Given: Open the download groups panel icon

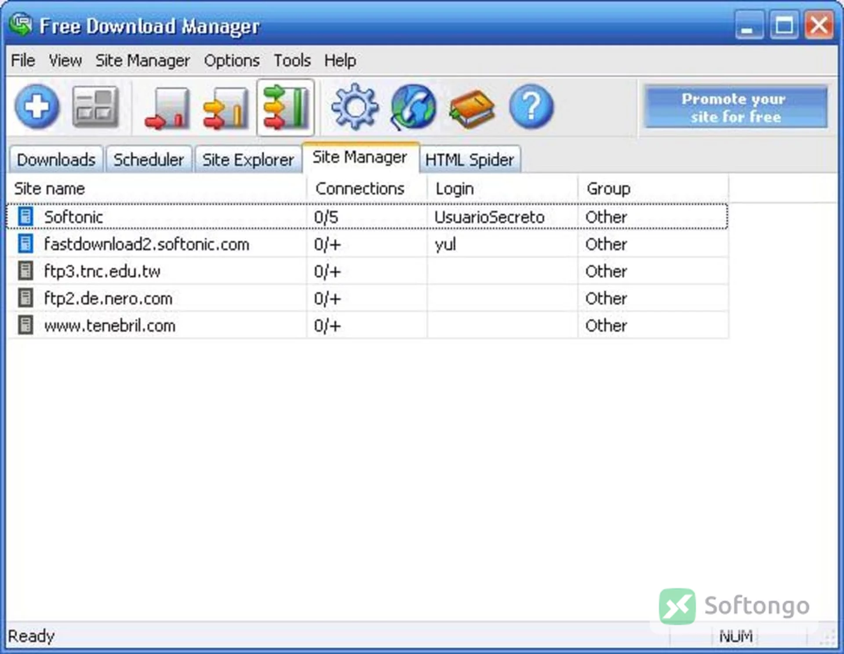Looking at the screenshot, I should pos(95,107).
